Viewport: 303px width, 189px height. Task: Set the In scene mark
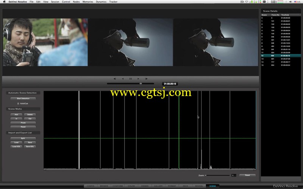pyautogui.click(x=16, y=119)
